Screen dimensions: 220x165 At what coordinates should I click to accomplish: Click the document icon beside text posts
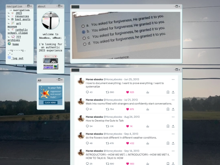click(x=12, y=20)
